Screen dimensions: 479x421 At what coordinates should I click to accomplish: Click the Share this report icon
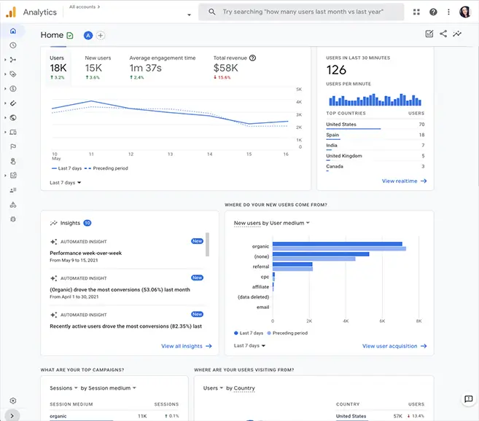tap(443, 34)
